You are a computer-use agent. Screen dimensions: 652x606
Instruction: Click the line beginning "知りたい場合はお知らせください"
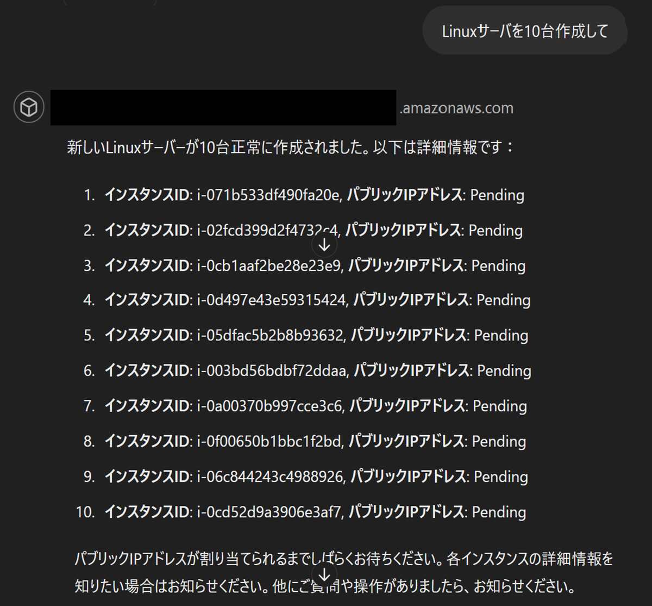pyautogui.click(x=325, y=586)
